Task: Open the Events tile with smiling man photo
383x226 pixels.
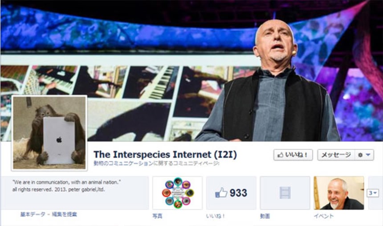Action: point(339,193)
